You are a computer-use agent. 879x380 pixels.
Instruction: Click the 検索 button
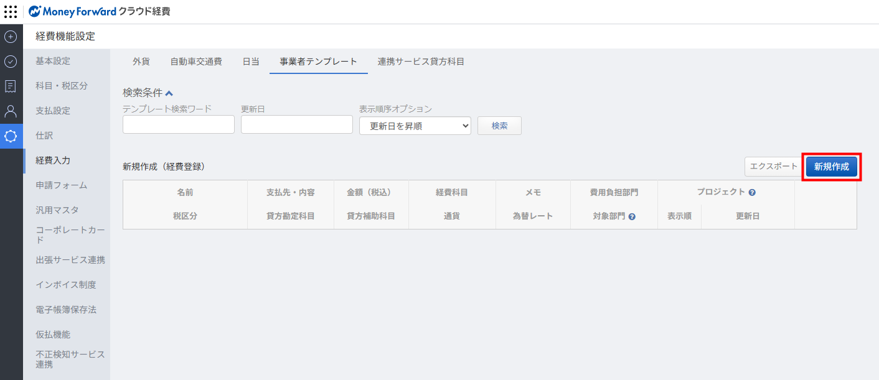[x=499, y=126]
